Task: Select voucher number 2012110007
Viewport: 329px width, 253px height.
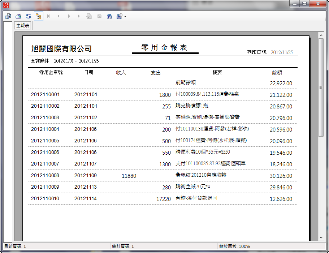Action: 45,164
